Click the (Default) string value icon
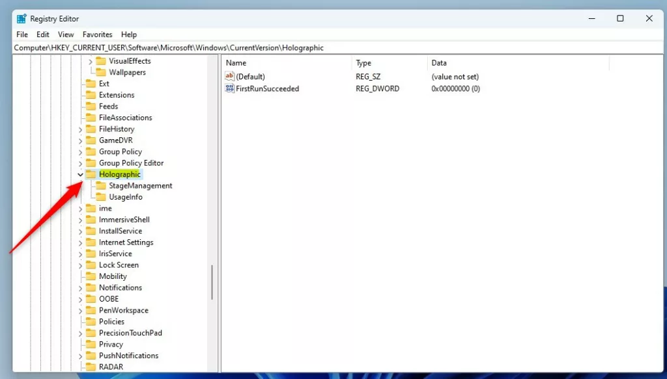 click(230, 77)
